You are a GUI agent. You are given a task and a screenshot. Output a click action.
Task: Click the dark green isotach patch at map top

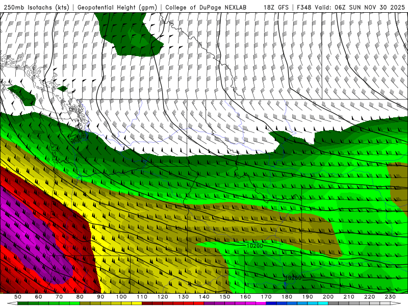pos(129,35)
